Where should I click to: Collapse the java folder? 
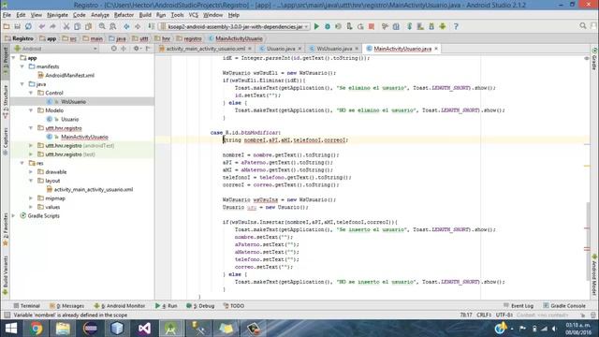(x=22, y=84)
